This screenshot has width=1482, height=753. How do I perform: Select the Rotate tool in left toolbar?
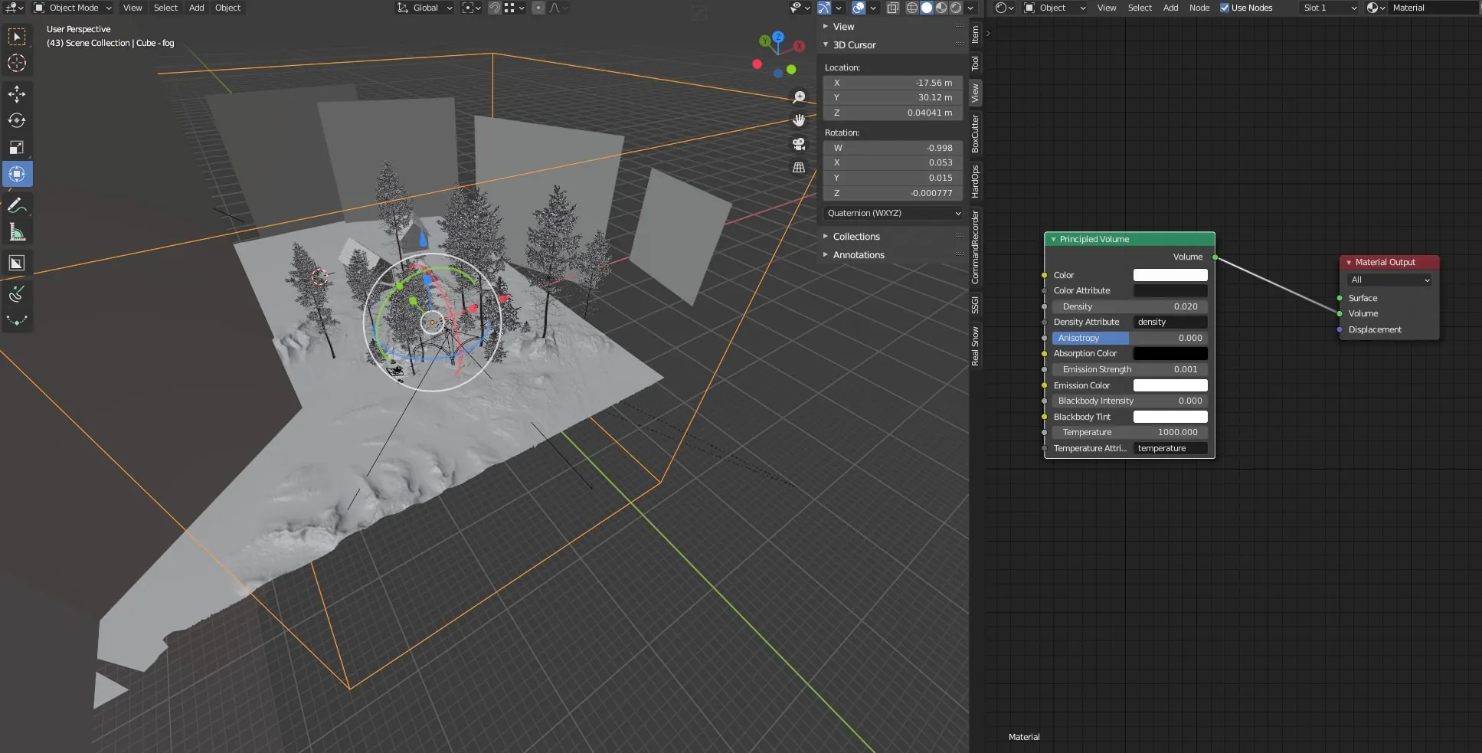(x=17, y=121)
